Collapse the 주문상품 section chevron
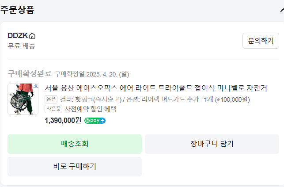The width and height of the screenshot is (284, 187). pos(281,10)
